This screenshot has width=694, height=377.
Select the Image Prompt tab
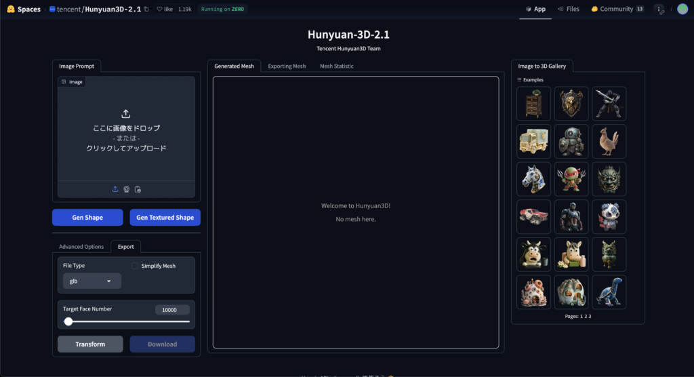coord(77,66)
